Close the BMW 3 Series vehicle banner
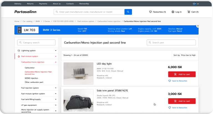The image size is (213, 114). tap(198, 26)
